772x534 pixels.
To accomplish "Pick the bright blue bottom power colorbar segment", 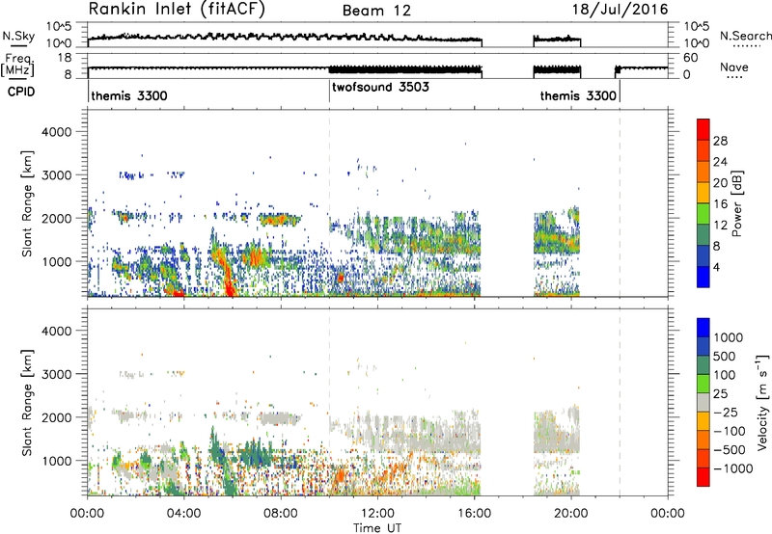I will click(703, 277).
